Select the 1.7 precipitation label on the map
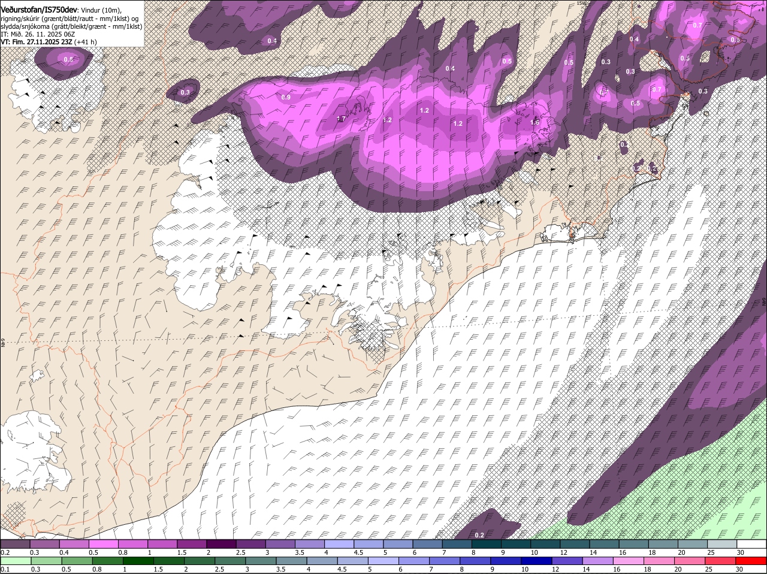The width and height of the screenshot is (767, 574). tap(341, 119)
